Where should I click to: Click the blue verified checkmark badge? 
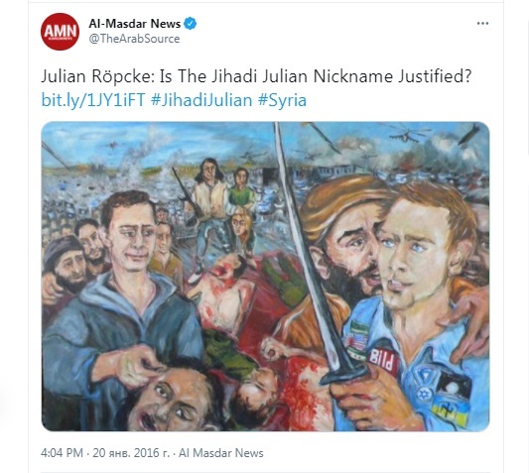(191, 24)
